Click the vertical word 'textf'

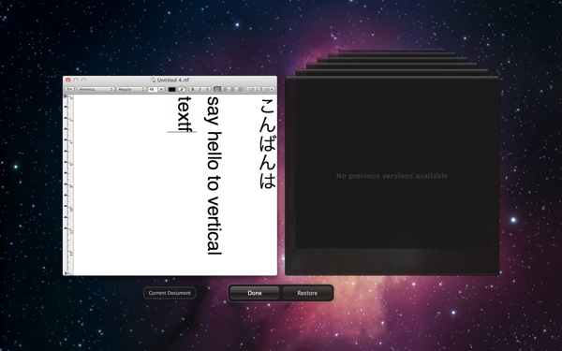tap(185, 114)
